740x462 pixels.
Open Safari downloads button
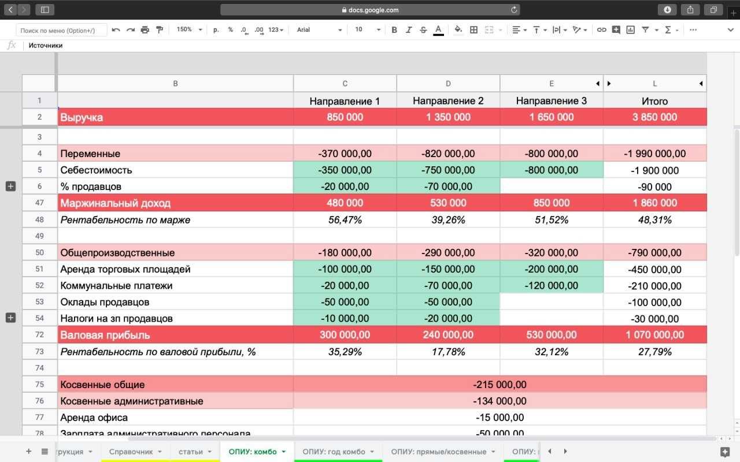pos(667,9)
